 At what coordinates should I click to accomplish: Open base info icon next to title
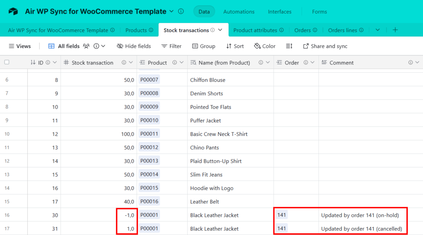point(181,11)
